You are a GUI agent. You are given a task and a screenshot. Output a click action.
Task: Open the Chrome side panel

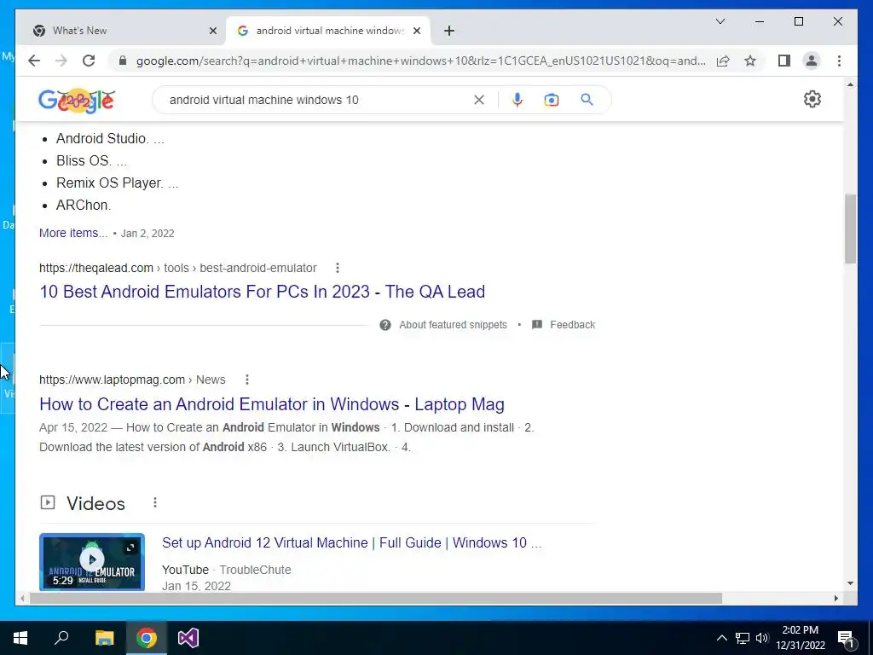[x=784, y=61]
